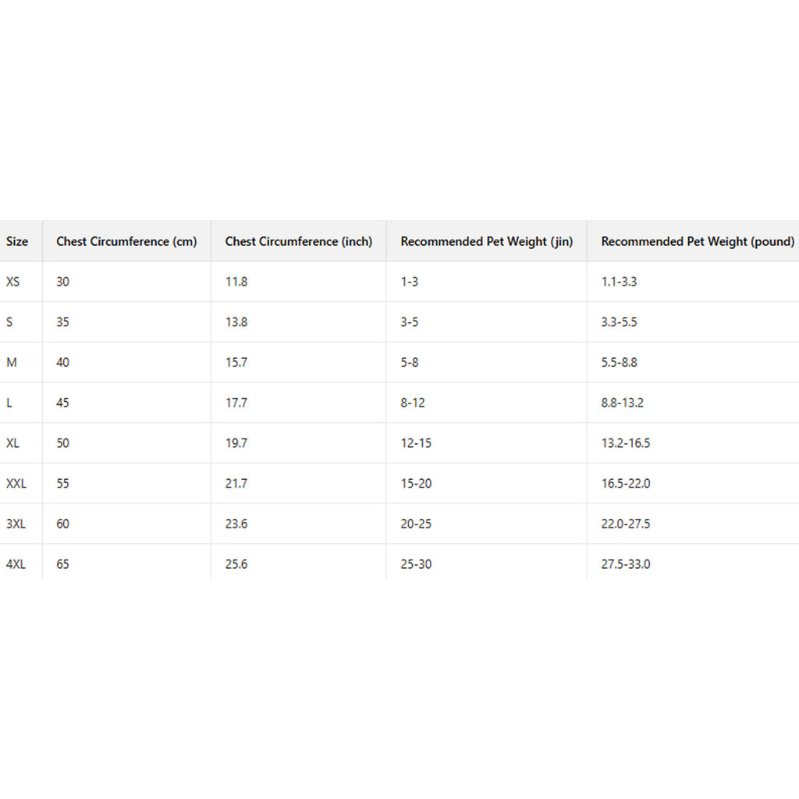Click the 4XL size cell
799x799 pixels.
pos(16,564)
